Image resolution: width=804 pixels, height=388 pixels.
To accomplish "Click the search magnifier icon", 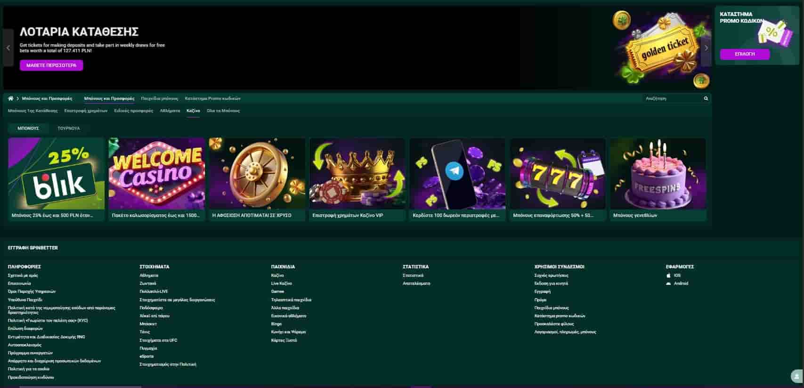I will coord(706,98).
